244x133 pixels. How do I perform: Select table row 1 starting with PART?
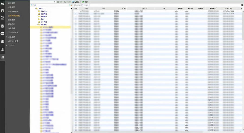point(158,11)
